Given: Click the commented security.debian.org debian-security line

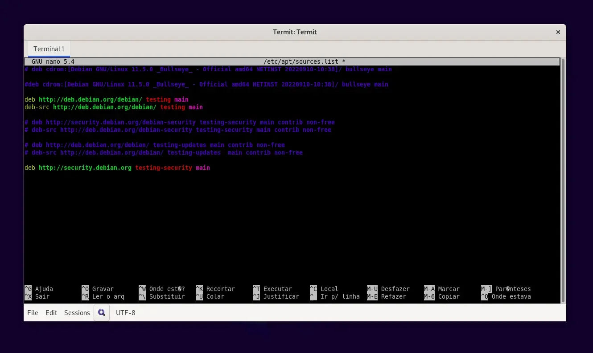Looking at the screenshot, I should click(x=180, y=122).
